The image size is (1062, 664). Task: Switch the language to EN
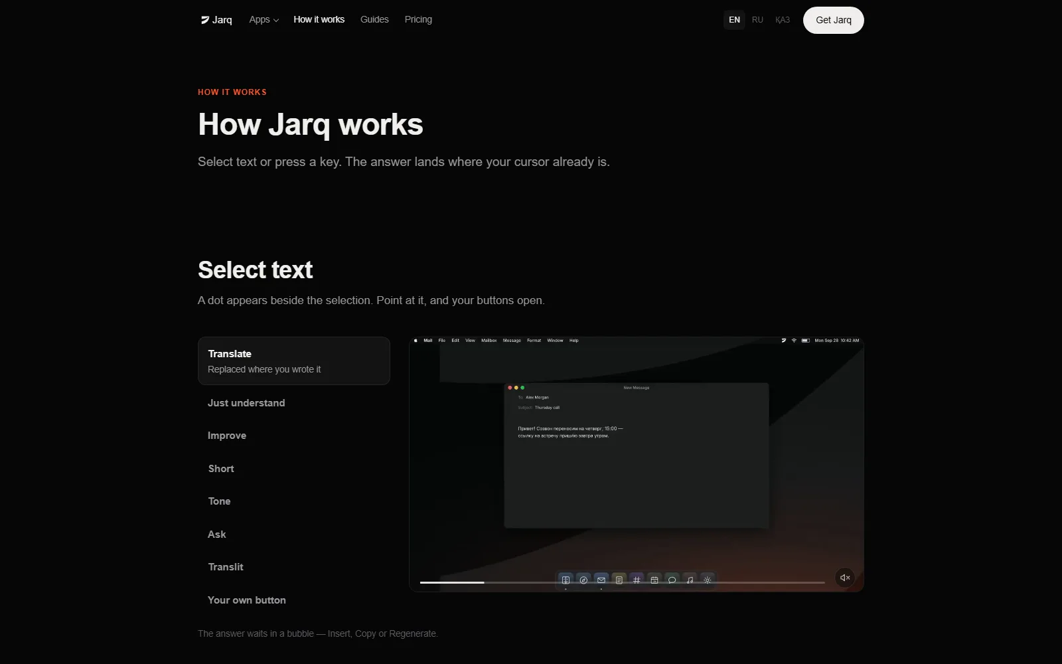734,20
